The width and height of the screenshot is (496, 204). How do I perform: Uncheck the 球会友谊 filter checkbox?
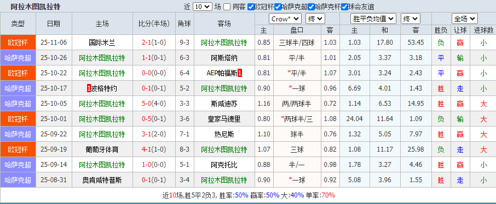(x=344, y=7)
